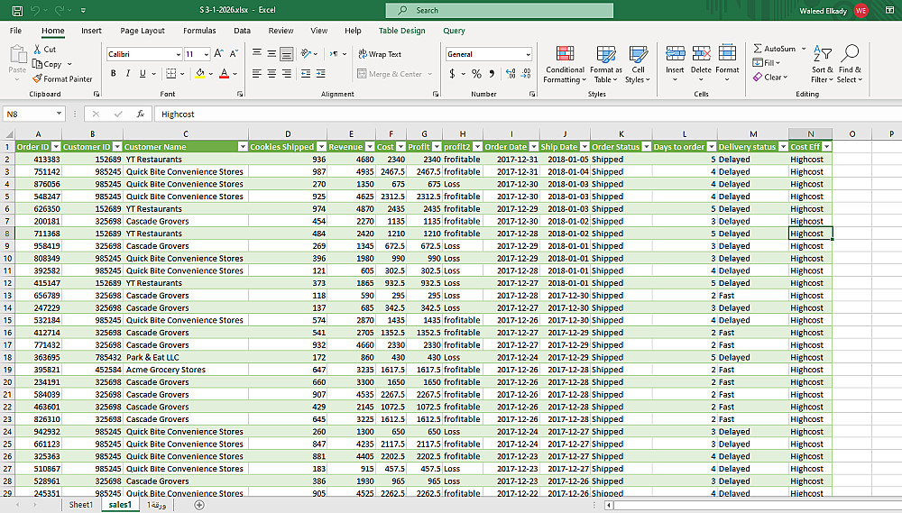Screen dimensions: 902x513
Task: Open the Customer Name column filter dropdown
Action: [242, 146]
